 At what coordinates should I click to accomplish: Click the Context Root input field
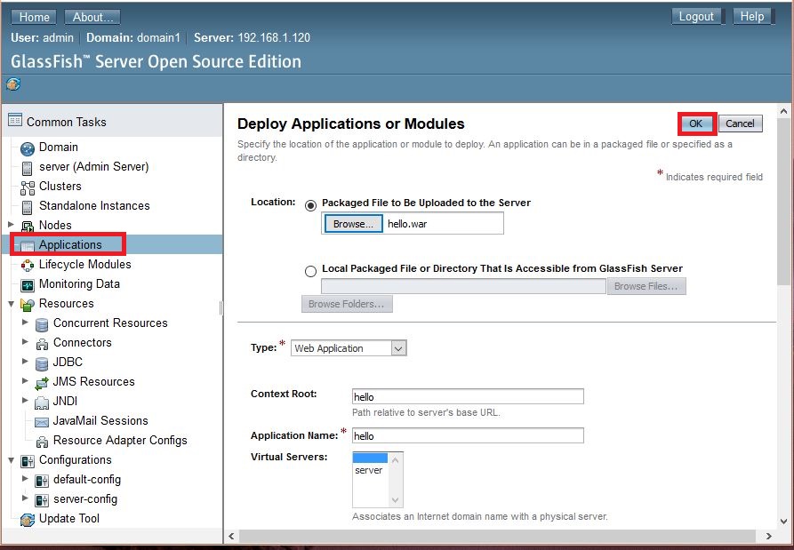click(x=468, y=396)
